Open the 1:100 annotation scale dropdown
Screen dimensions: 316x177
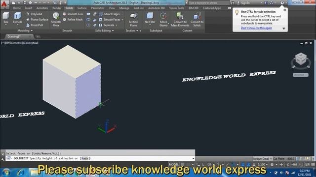coord(263,165)
